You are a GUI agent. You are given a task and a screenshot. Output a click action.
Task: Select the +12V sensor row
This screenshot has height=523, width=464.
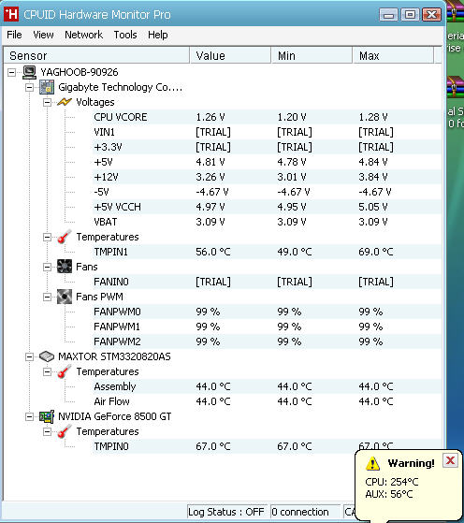click(x=267, y=177)
